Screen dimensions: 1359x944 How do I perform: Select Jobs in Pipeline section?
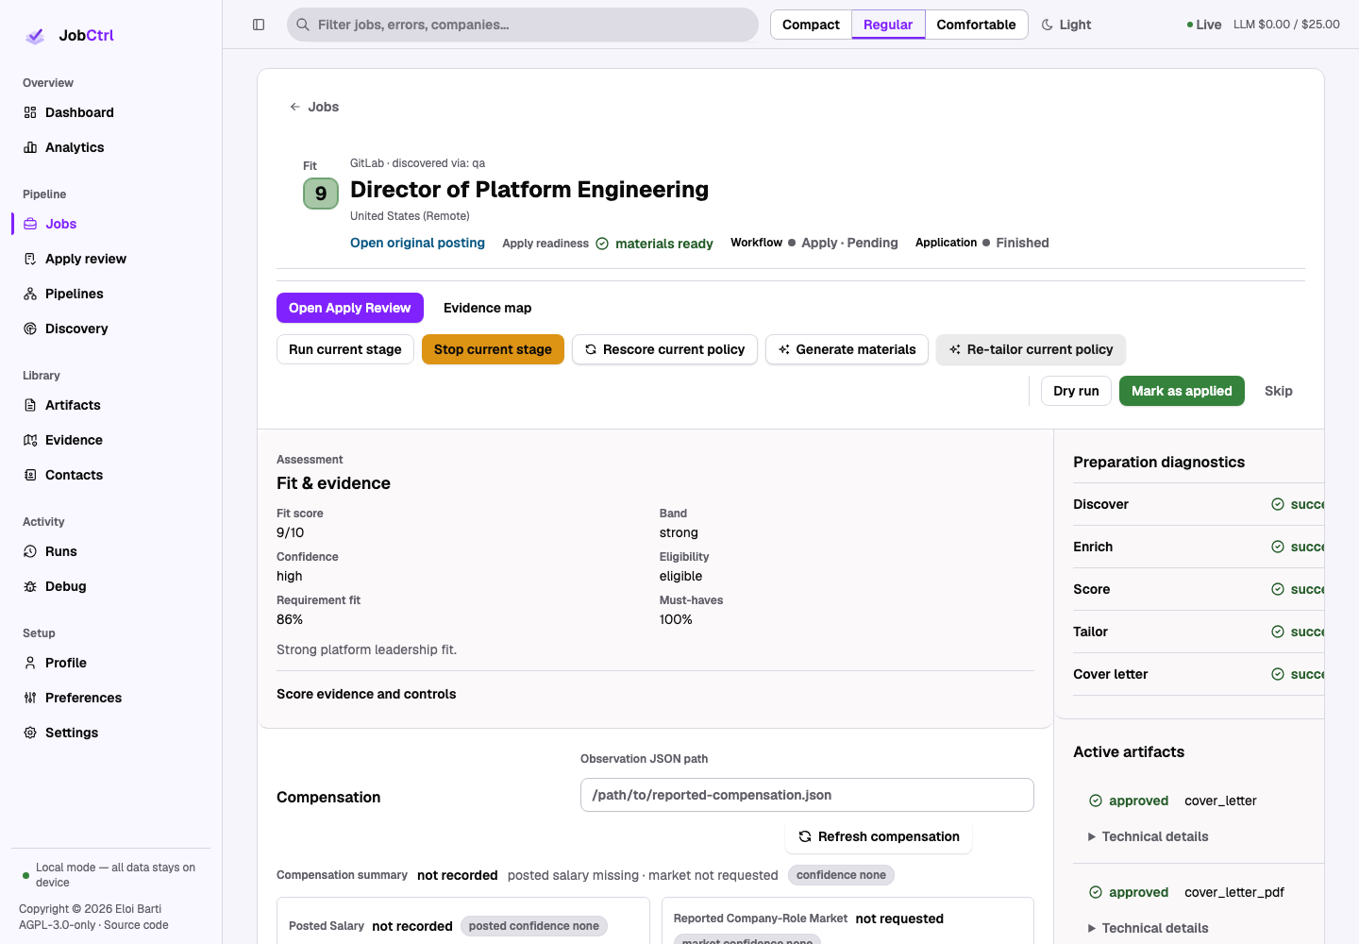pyautogui.click(x=61, y=224)
